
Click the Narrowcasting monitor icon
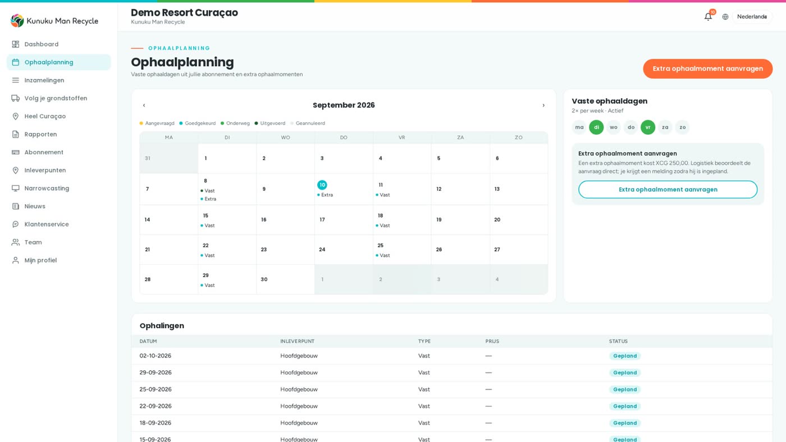[16, 188]
